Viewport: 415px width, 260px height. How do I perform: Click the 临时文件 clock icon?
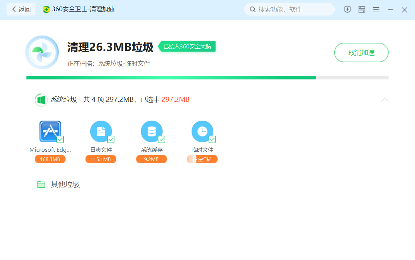click(x=202, y=131)
